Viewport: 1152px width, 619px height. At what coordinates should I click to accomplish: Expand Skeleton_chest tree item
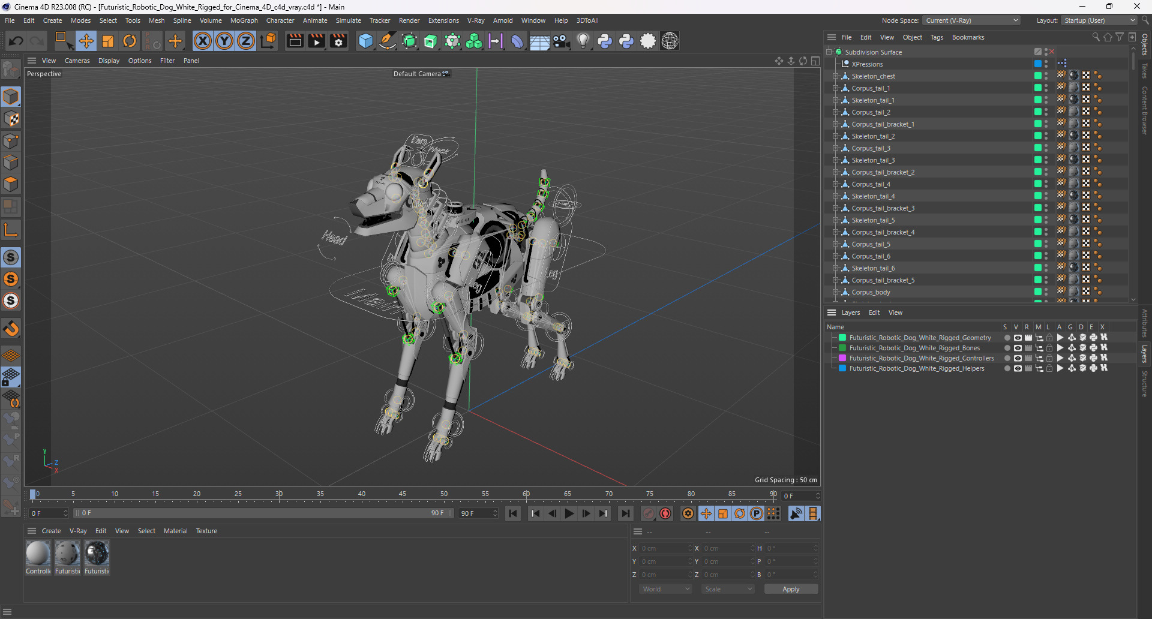pyautogui.click(x=835, y=76)
